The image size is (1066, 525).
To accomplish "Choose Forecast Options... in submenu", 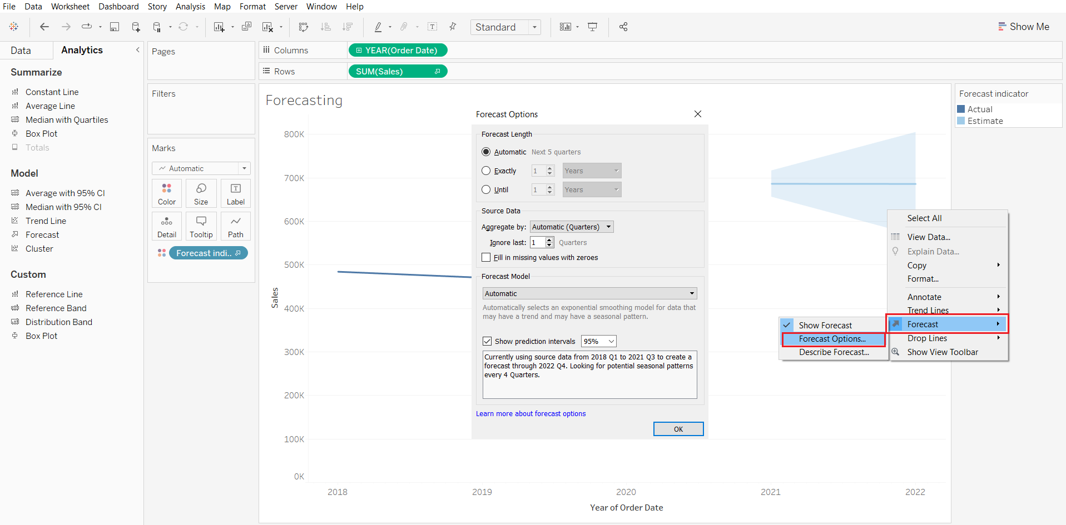I will click(832, 339).
